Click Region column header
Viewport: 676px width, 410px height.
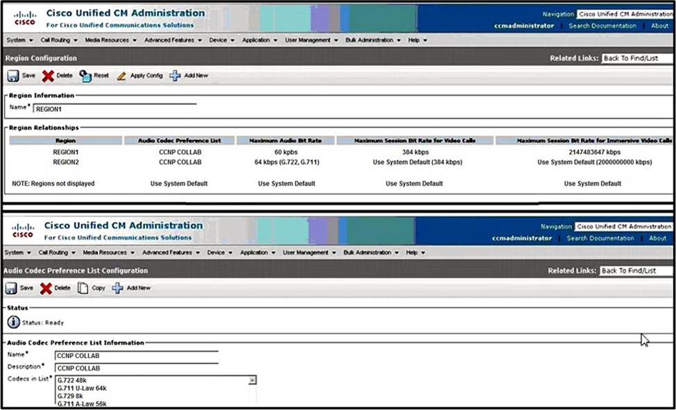pyautogui.click(x=65, y=141)
